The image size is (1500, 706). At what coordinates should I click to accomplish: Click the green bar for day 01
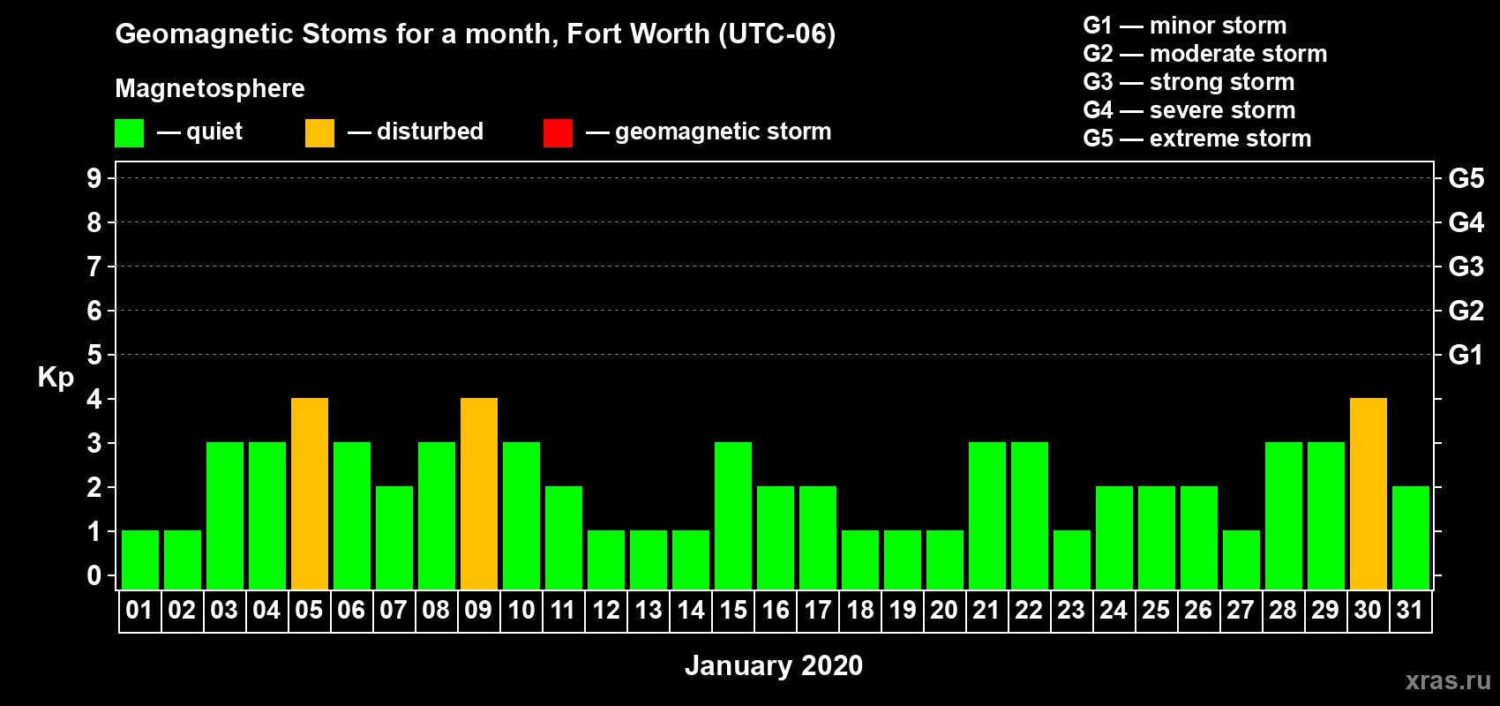point(140,560)
